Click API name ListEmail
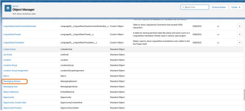 pyautogui.click(x=64, y=55)
